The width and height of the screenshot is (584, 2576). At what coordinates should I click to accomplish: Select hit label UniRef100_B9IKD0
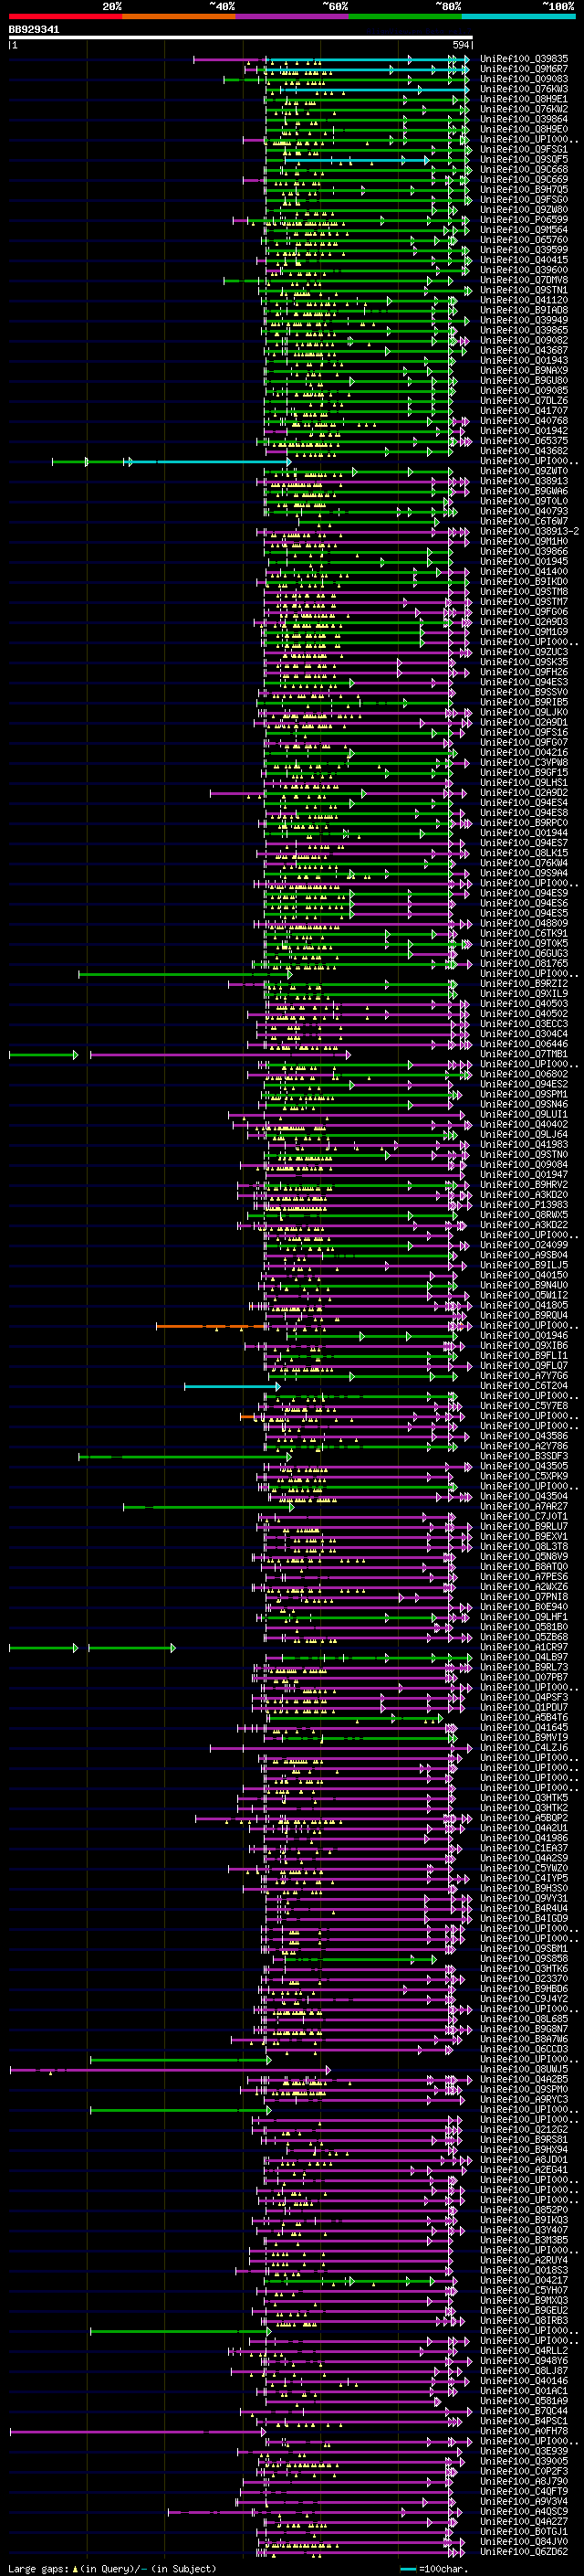[x=524, y=582]
